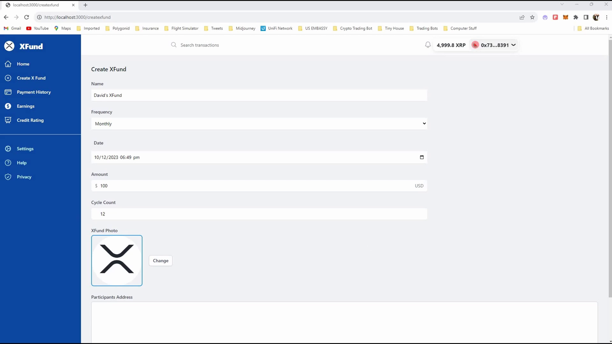This screenshot has height=344, width=612.
Task: Click the Privacy shield icon
Action: click(8, 177)
